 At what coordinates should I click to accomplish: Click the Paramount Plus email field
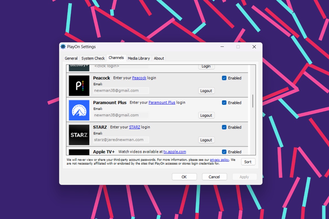(121, 115)
